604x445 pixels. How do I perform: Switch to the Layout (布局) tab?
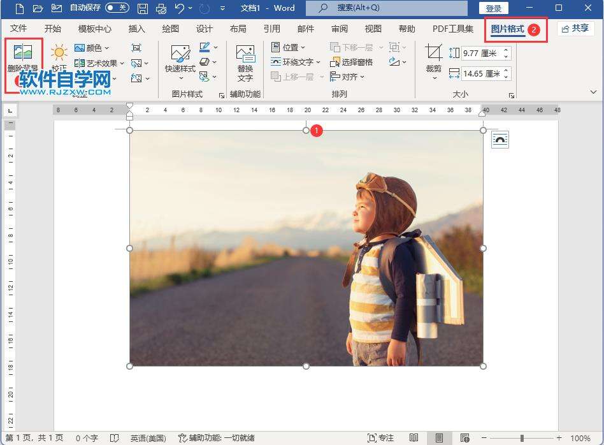(238, 29)
